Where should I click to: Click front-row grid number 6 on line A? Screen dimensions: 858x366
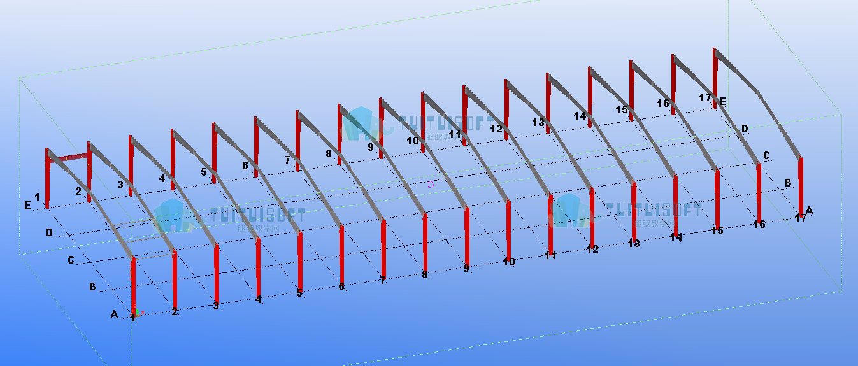tap(341, 286)
